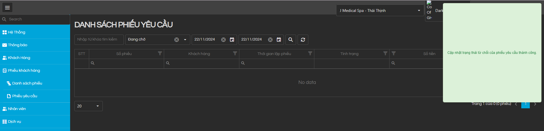
Task: Click the magnifier search button
Action: tap(290, 40)
